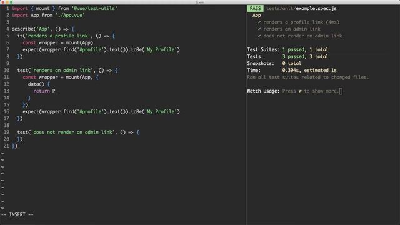Screen dimensions: 400x225
Task: Click the Test Suites summary line
Action: tap(287, 50)
